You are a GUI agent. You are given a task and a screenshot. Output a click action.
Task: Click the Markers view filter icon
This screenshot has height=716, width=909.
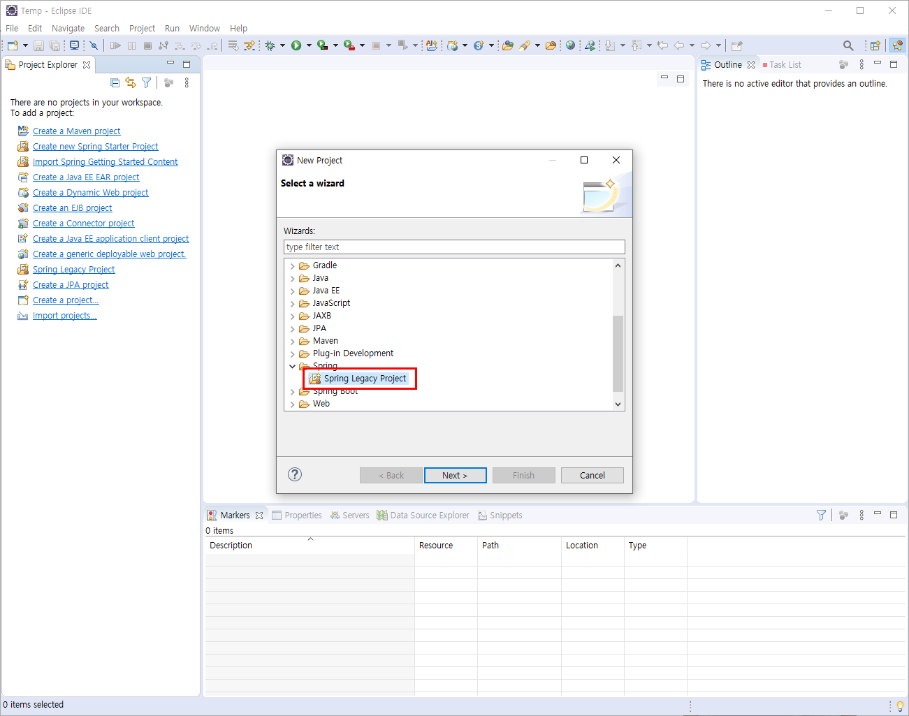pos(822,515)
